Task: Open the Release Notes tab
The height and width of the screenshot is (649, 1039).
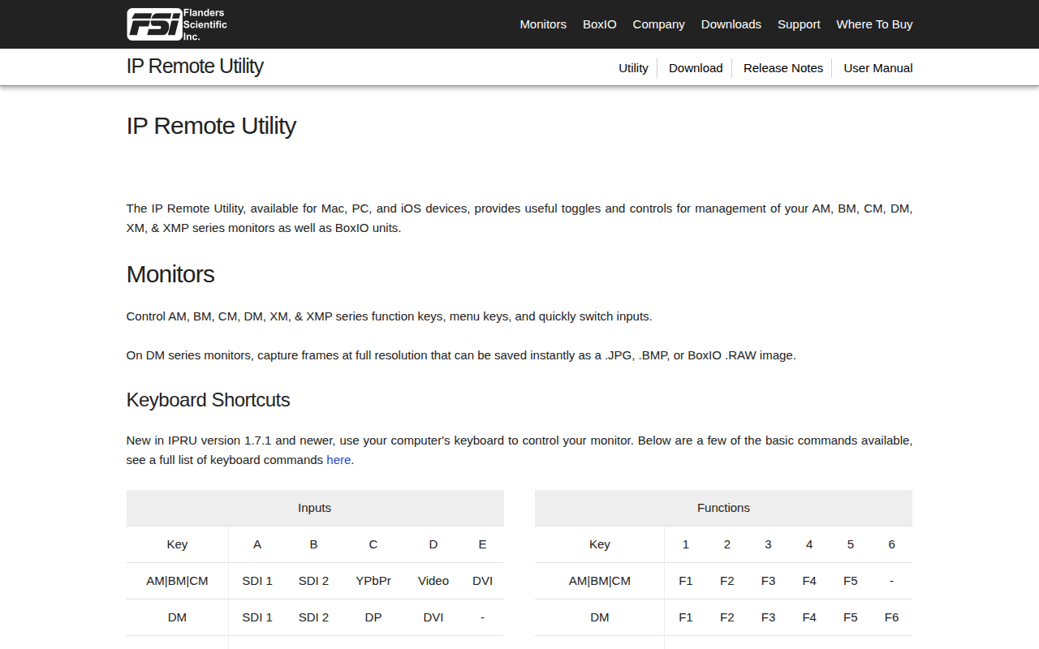Action: click(x=783, y=68)
